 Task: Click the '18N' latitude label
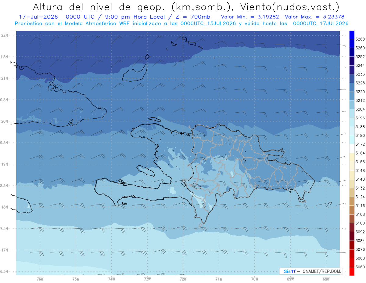pos(5,207)
